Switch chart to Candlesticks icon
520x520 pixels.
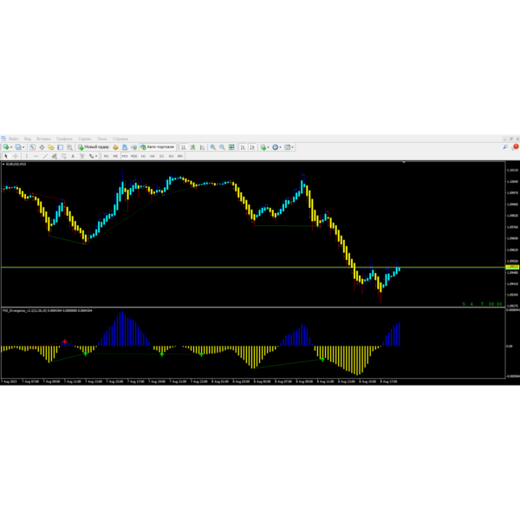(192, 147)
